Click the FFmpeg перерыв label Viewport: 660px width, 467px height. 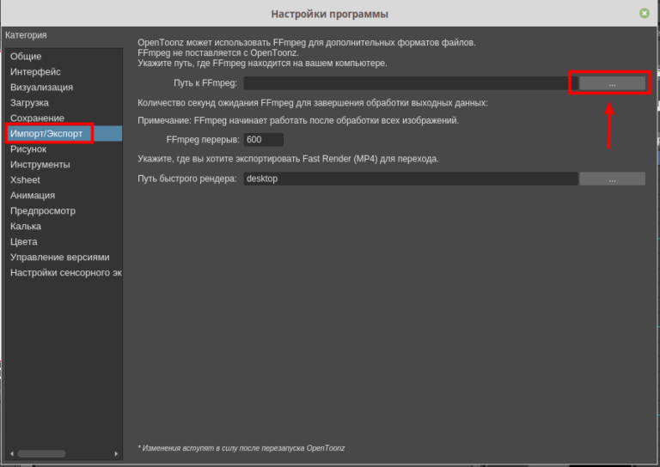coord(203,140)
